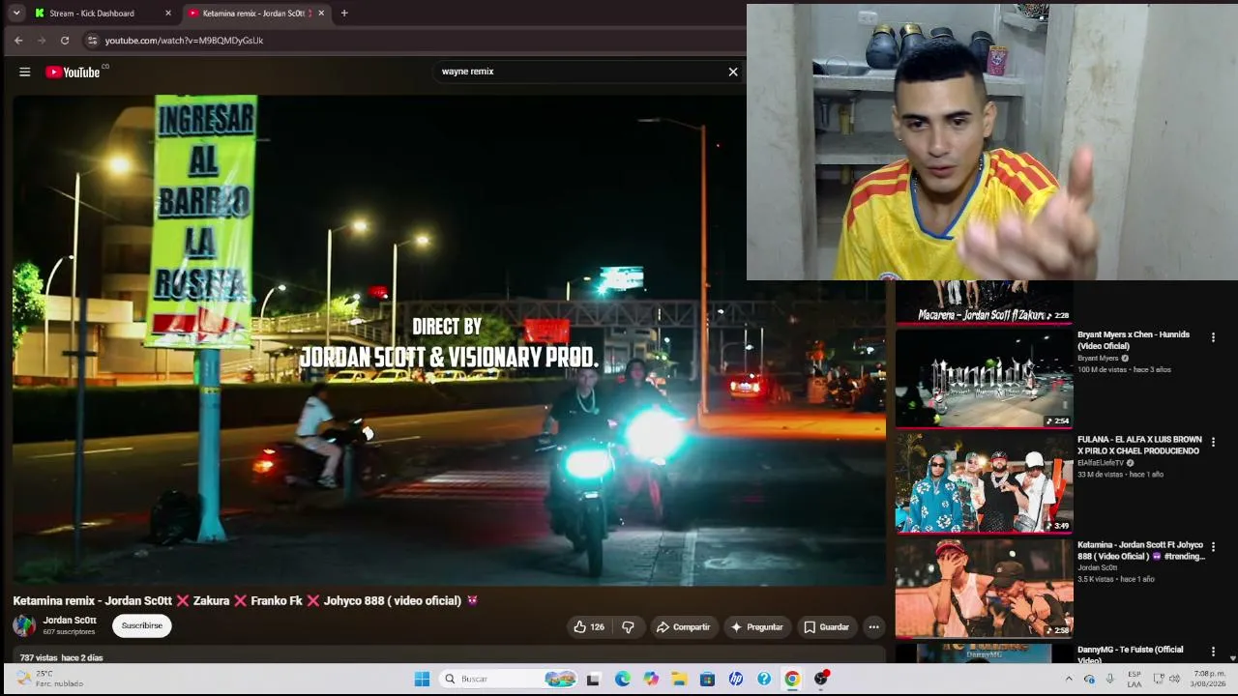
Task: Open FULANA - EL ALFA video title
Action: point(1139,446)
